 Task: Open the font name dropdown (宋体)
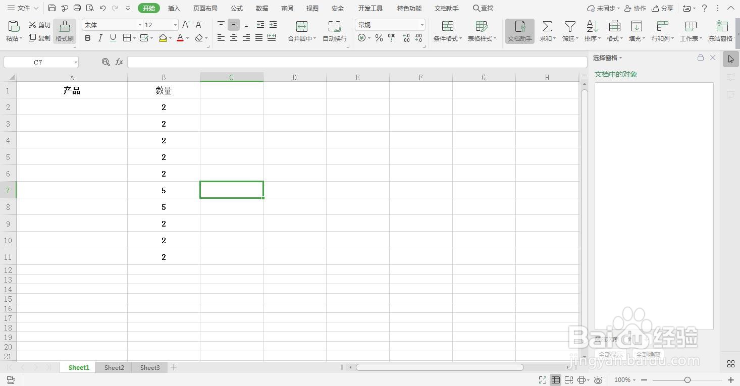click(140, 25)
